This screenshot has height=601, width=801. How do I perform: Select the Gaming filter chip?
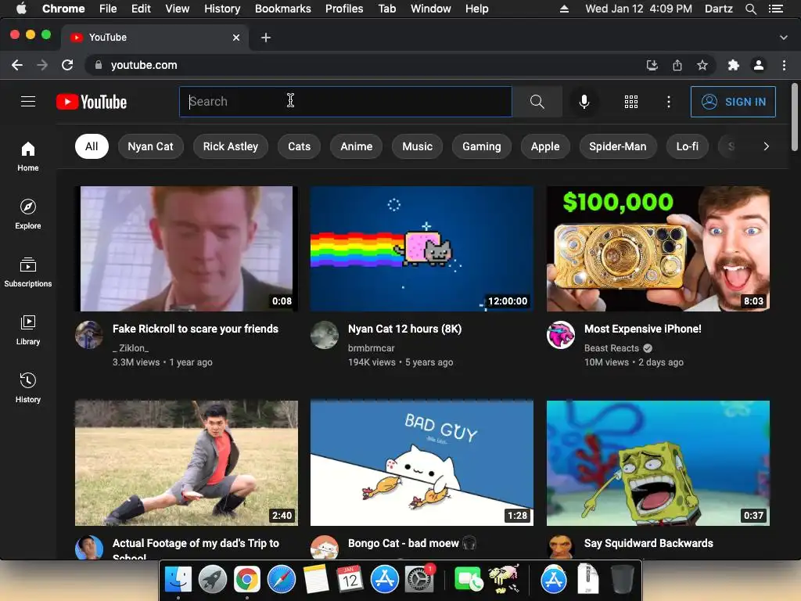[x=481, y=146]
